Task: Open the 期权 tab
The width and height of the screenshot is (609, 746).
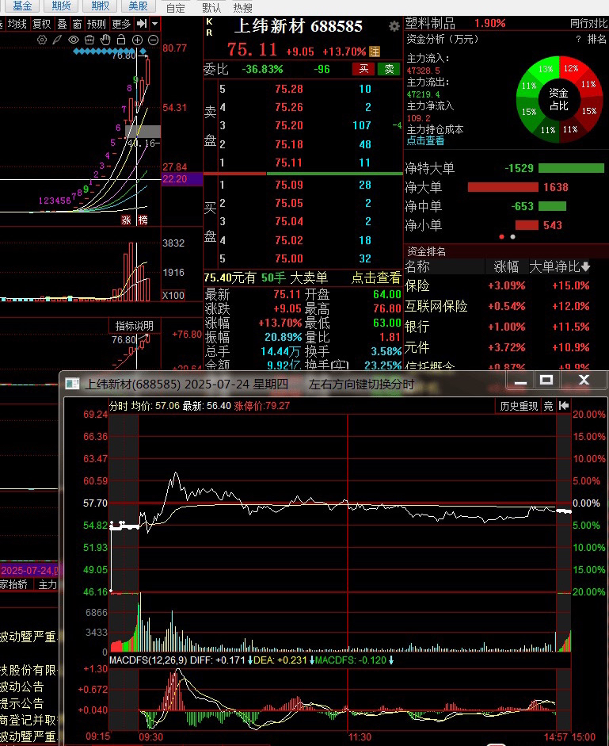Action: 99,6
